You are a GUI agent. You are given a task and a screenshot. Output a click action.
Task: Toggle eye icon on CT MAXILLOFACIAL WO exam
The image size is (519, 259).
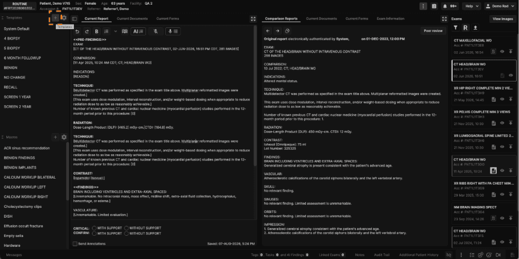click(502, 51)
